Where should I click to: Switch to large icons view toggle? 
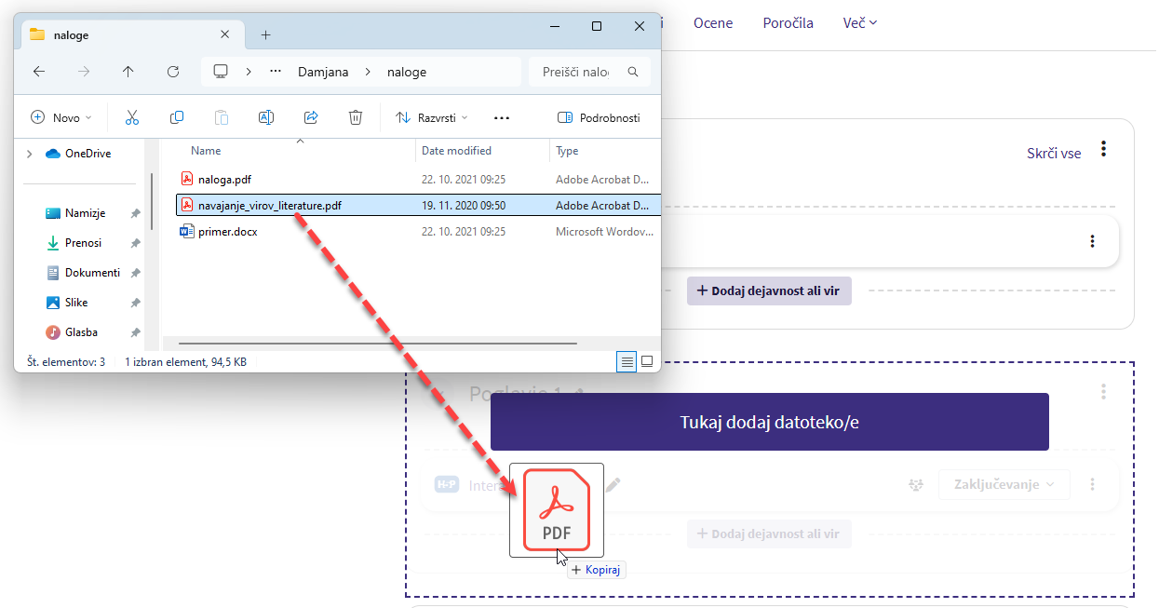coord(647,361)
